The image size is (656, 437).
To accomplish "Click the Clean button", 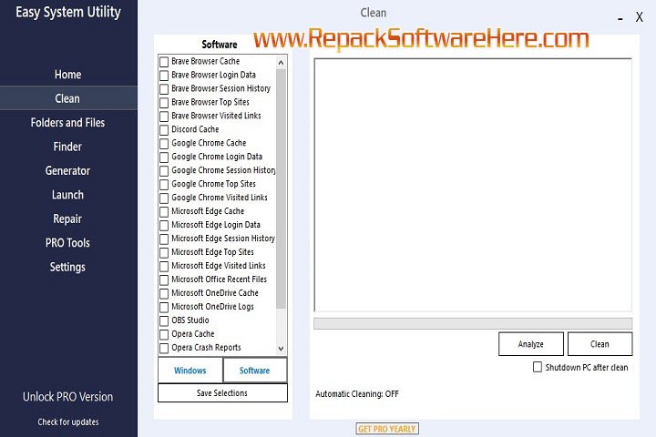I will coord(600,344).
